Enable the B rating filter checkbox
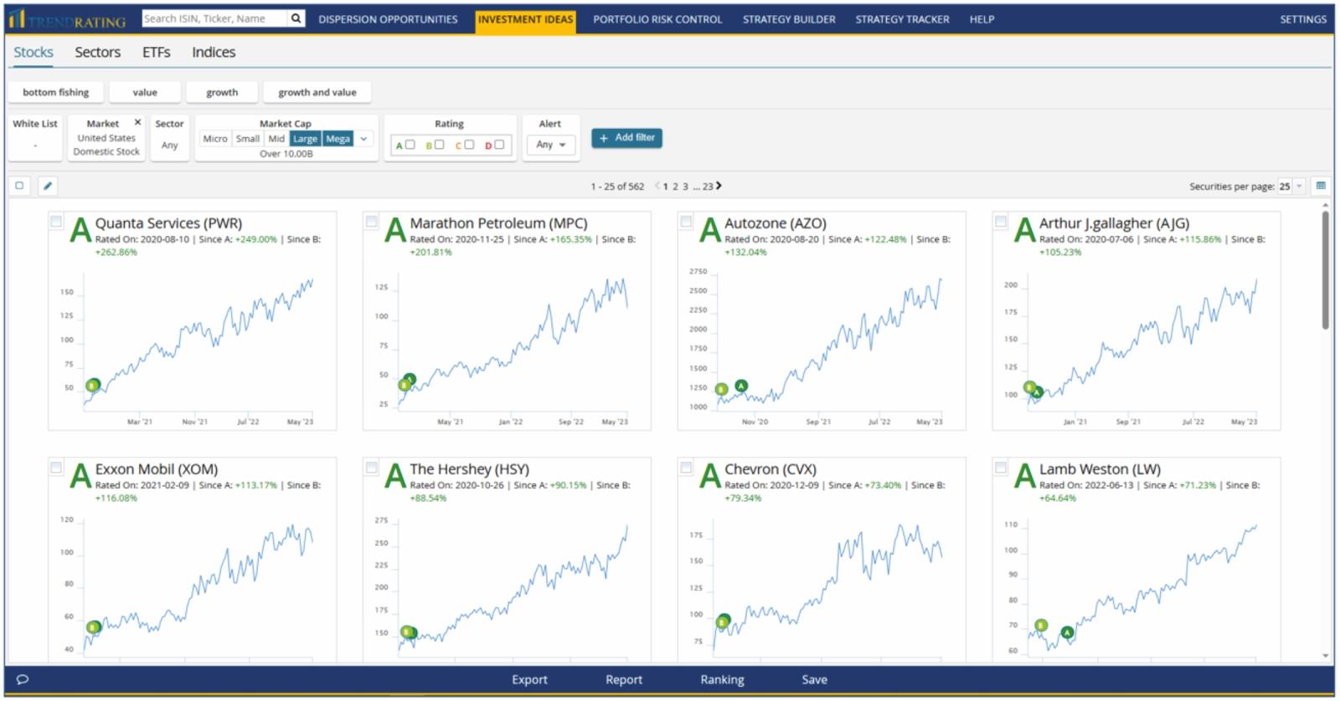Image resolution: width=1340 pixels, height=701 pixels. [440, 145]
